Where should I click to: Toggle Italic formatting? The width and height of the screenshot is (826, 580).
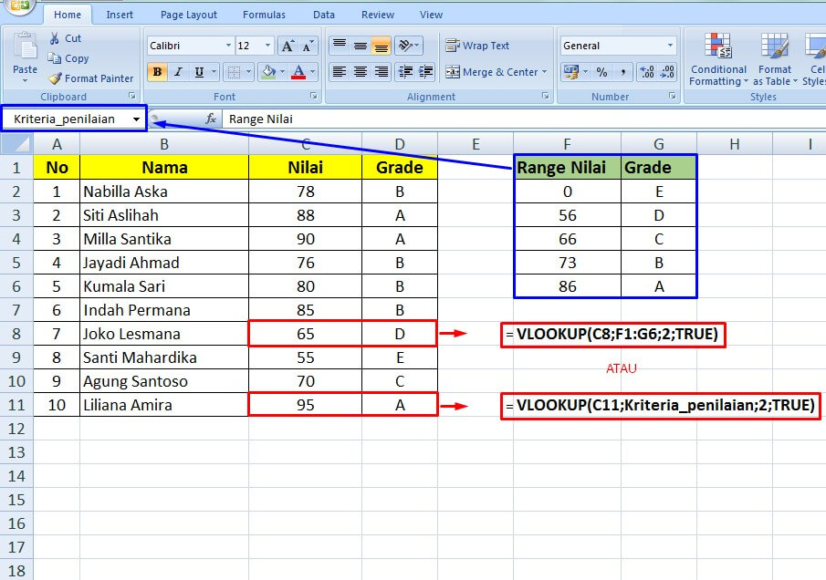177,71
